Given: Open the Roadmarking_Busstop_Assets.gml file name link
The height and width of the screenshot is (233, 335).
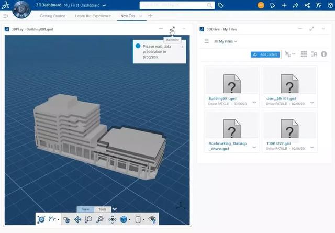Looking at the screenshot, I should point(228,146).
